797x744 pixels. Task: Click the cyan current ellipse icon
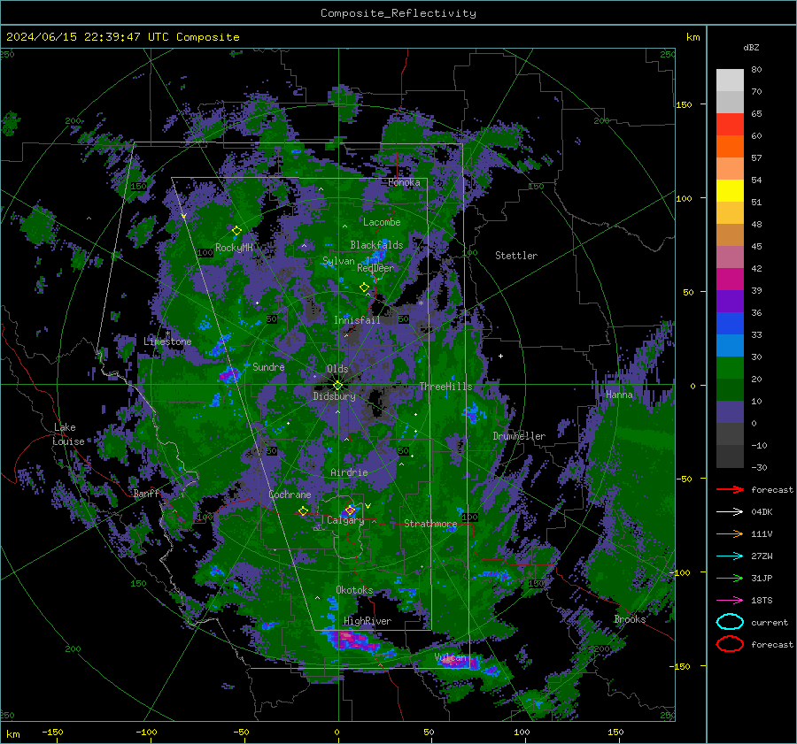(730, 622)
